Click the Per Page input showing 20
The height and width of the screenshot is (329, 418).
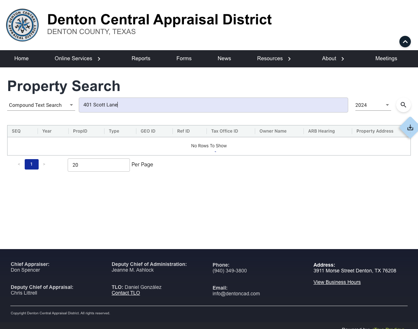pos(99,165)
